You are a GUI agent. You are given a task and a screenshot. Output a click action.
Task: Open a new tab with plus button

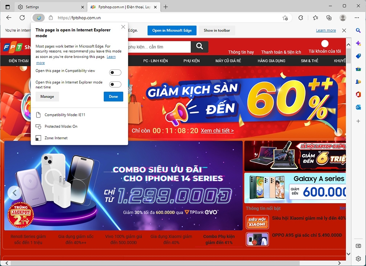(x=165, y=7)
